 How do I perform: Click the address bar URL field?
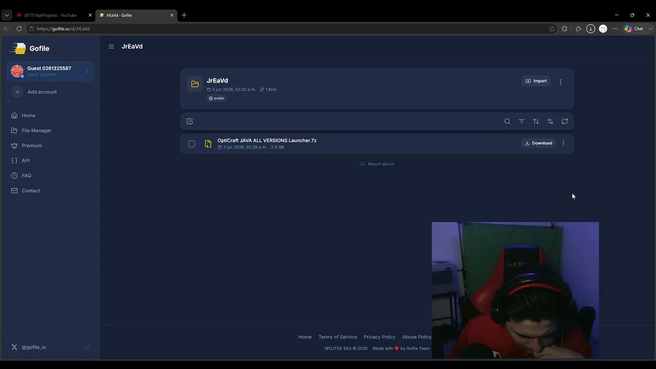[287, 29]
